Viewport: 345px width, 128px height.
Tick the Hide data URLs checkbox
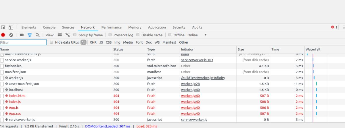[x=51, y=42]
